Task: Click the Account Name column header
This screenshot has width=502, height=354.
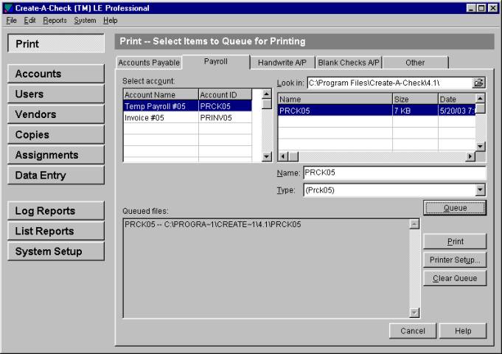Action: click(x=161, y=95)
